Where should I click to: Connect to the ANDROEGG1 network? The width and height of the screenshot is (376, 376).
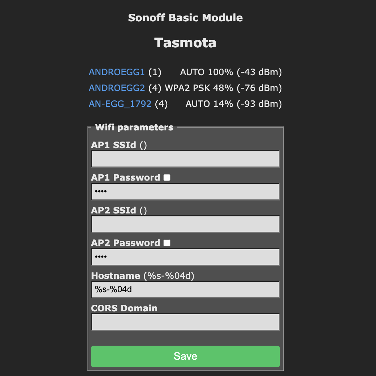tap(116, 72)
